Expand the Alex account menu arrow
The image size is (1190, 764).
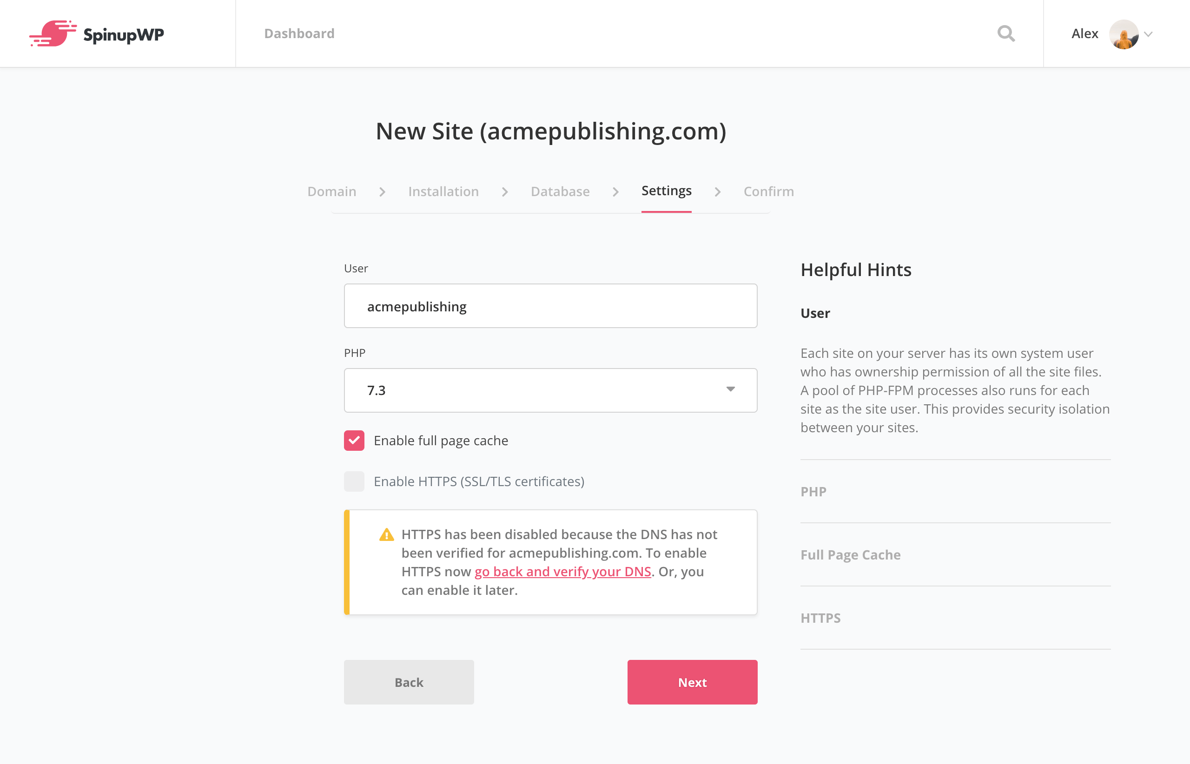coord(1148,34)
